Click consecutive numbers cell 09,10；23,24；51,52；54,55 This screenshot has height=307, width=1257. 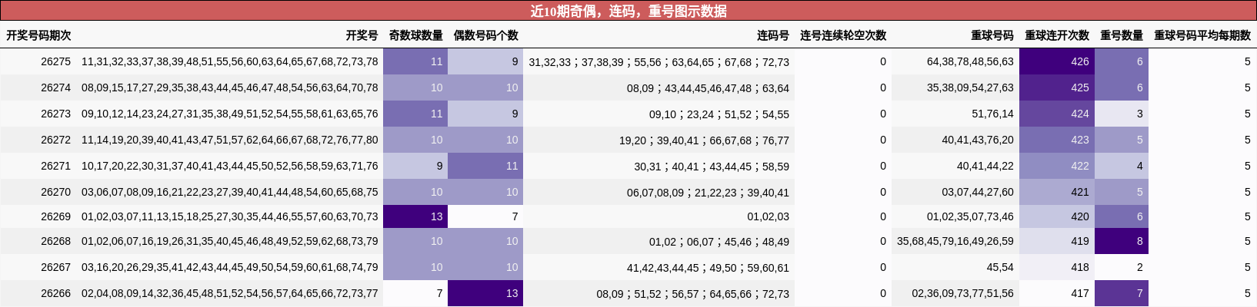(659, 114)
